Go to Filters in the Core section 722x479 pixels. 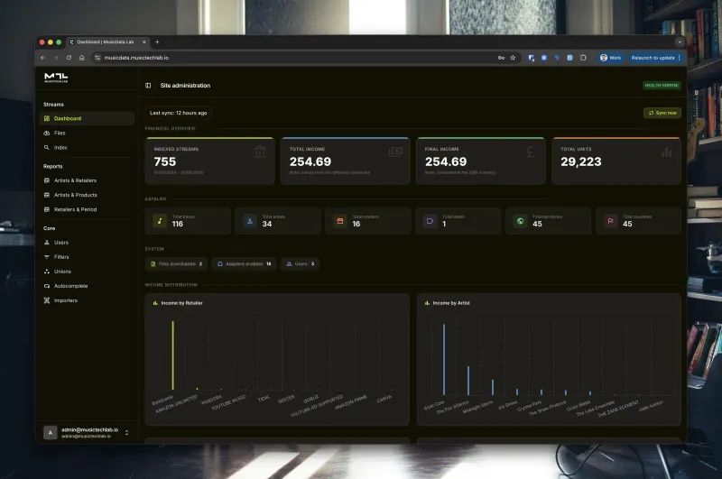click(x=87, y=257)
